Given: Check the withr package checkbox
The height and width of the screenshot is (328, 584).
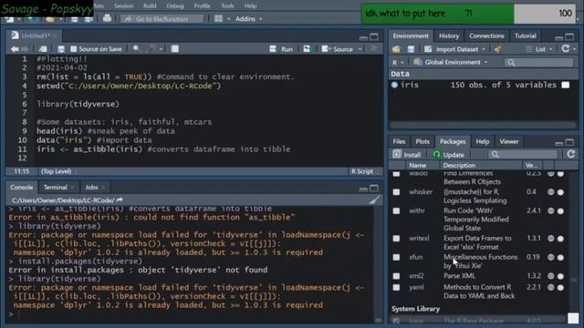Looking at the screenshot, I should tap(396, 210).
